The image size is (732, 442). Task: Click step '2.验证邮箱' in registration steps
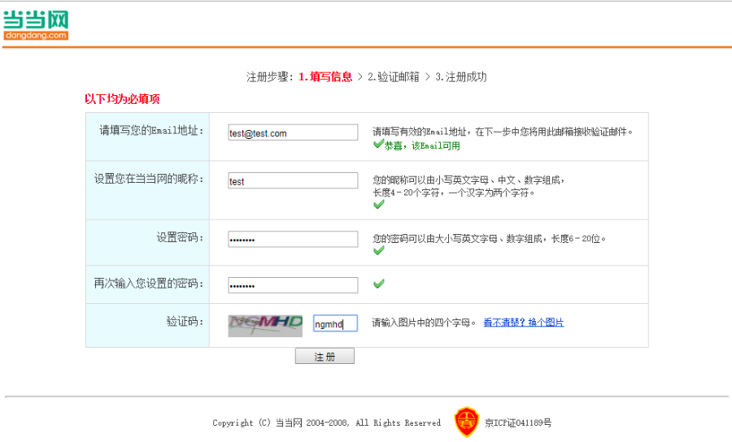pyautogui.click(x=393, y=77)
